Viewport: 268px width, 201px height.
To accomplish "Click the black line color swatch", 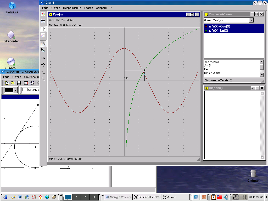I will 9,90.
